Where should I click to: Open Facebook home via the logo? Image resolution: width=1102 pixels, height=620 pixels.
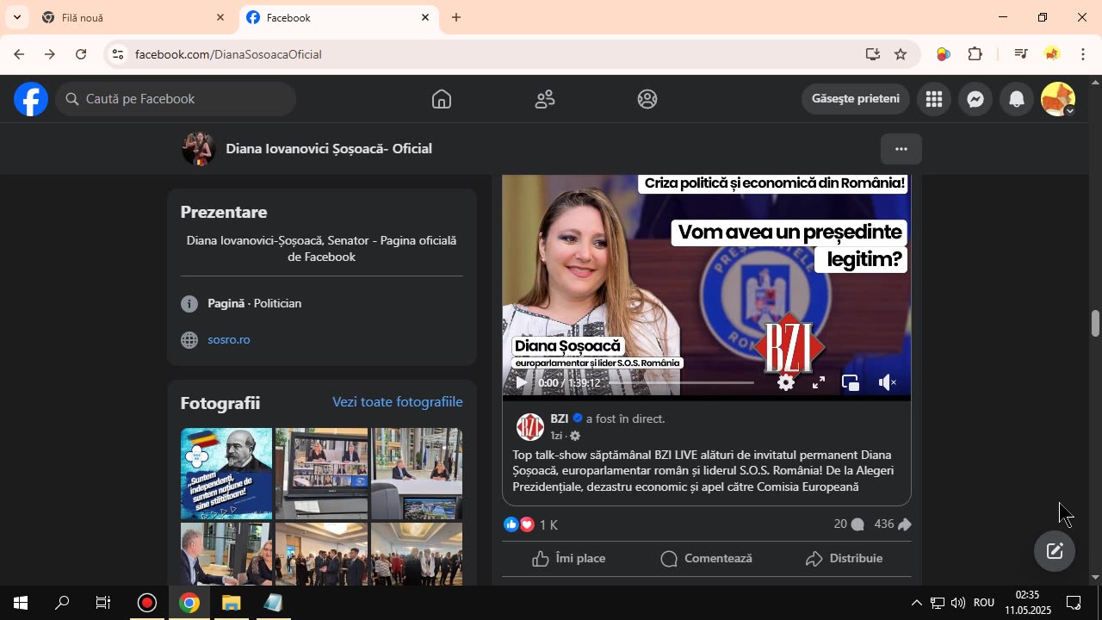click(31, 99)
